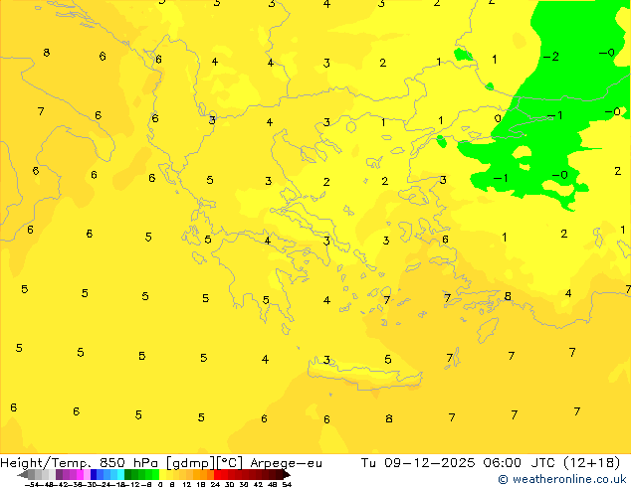Click the dark purple legend swatch near -42

pos(59,474)
